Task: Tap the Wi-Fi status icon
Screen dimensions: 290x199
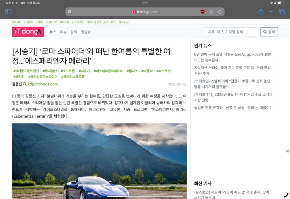Action: [271, 3]
